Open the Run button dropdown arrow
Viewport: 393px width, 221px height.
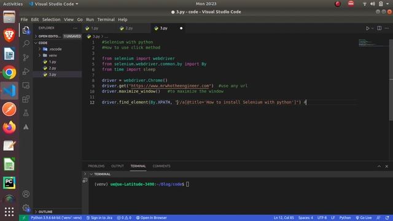(x=373, y=28)
